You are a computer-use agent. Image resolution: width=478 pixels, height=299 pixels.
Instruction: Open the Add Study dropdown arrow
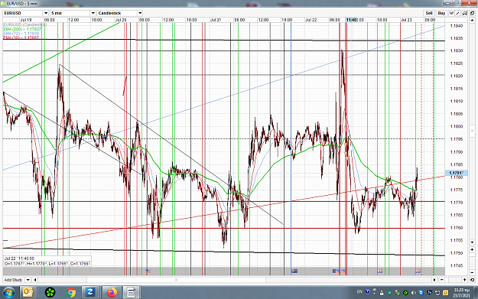[x=28, y=280]
